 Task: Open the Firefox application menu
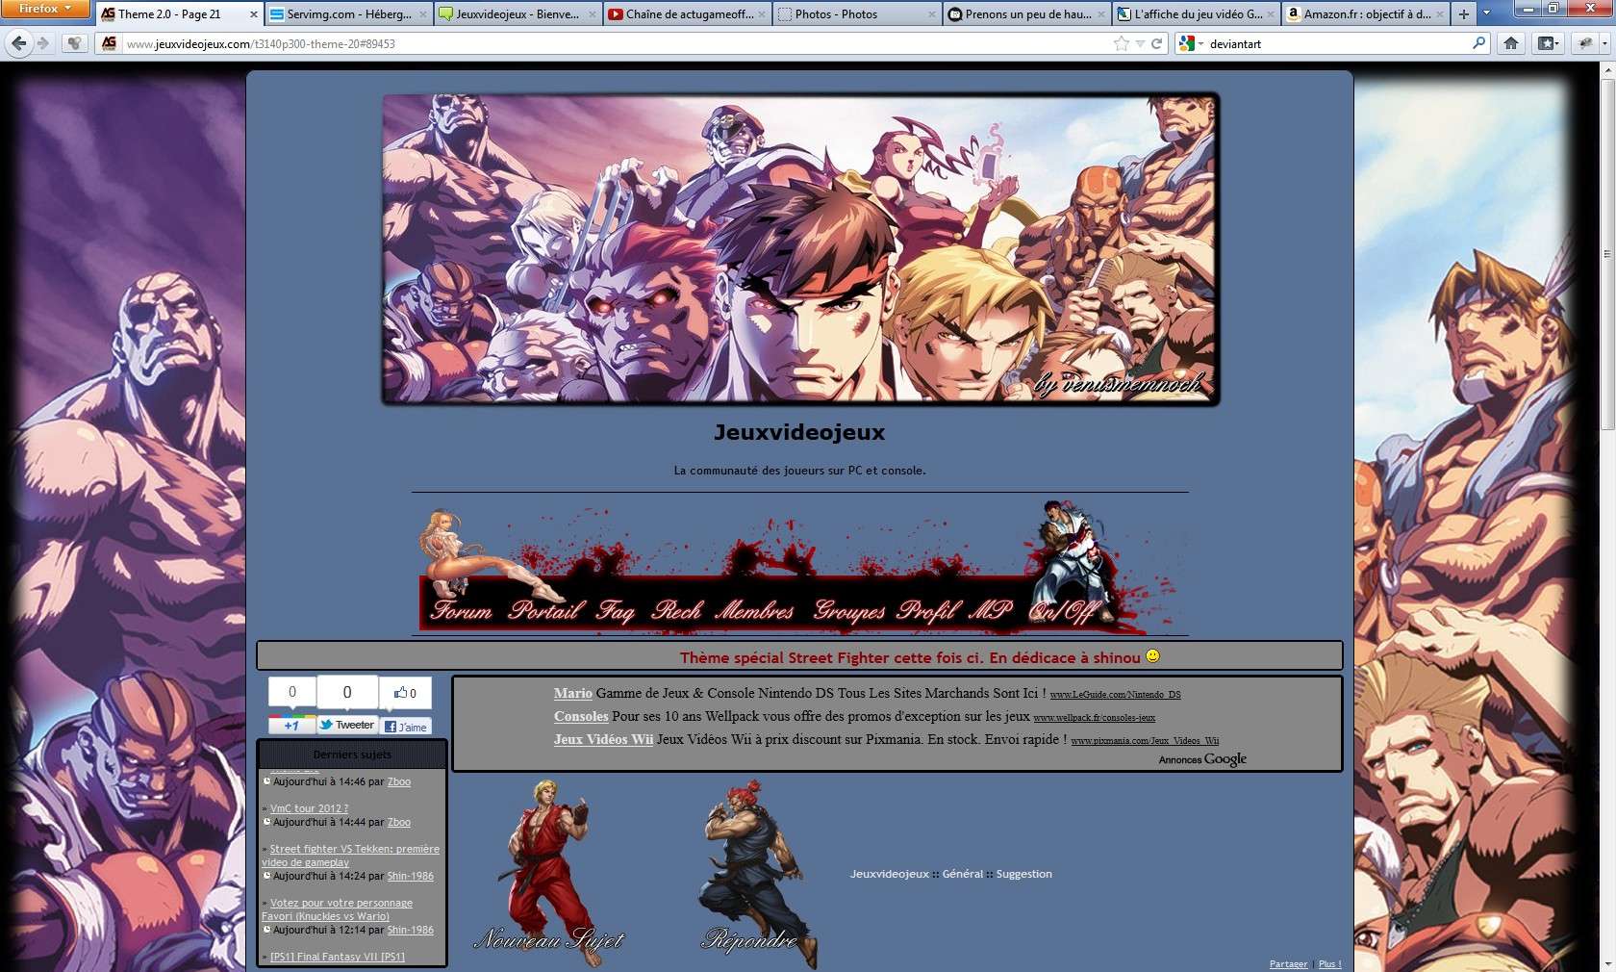pyautogui.click(x=45, y=9)
